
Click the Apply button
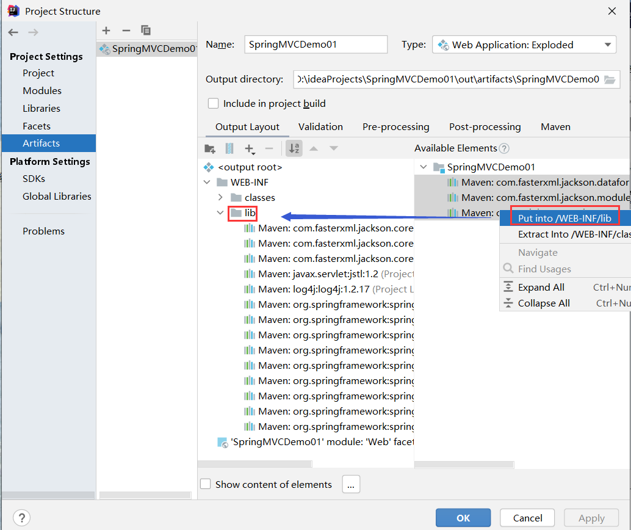click(x=591, y=518)
